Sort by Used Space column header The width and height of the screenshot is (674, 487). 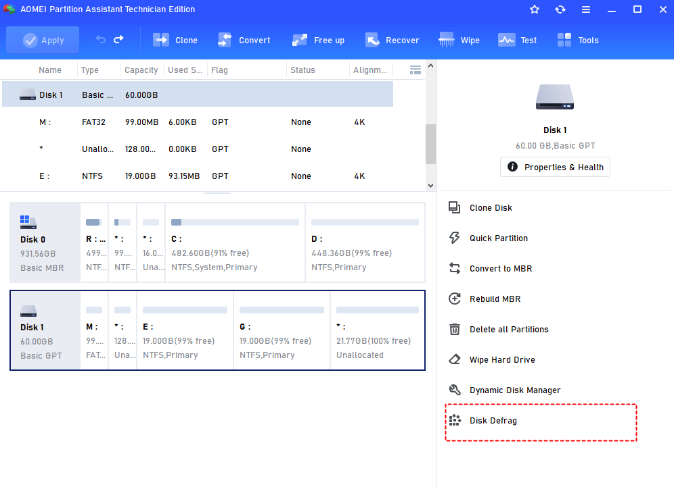point(185,70)
